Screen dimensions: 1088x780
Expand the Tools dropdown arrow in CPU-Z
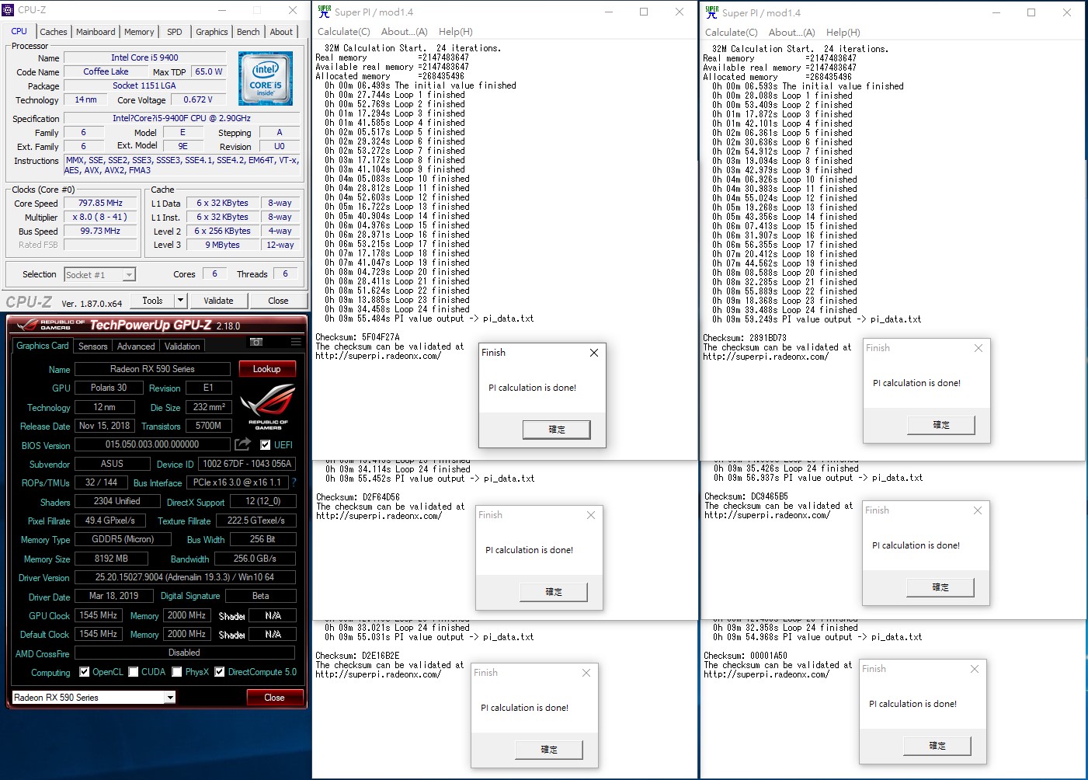[x=180, y=301]
